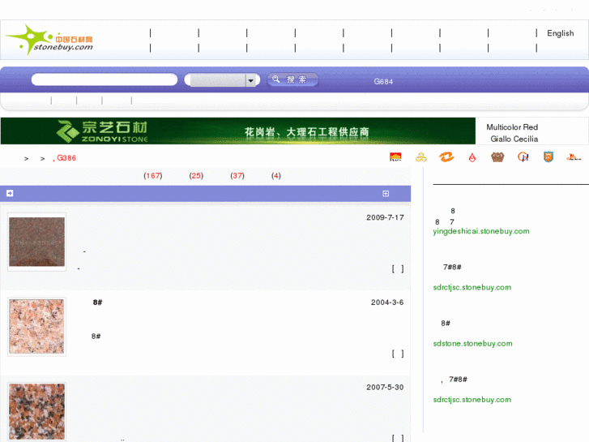Click the arrow icon on left of list header
589x442 pixels.
(10, 193)
